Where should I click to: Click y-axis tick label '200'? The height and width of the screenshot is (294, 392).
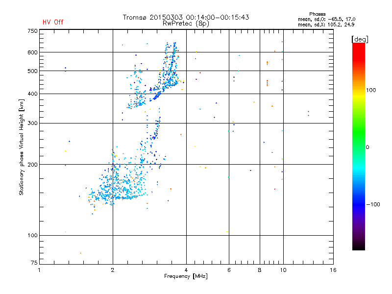32,165
